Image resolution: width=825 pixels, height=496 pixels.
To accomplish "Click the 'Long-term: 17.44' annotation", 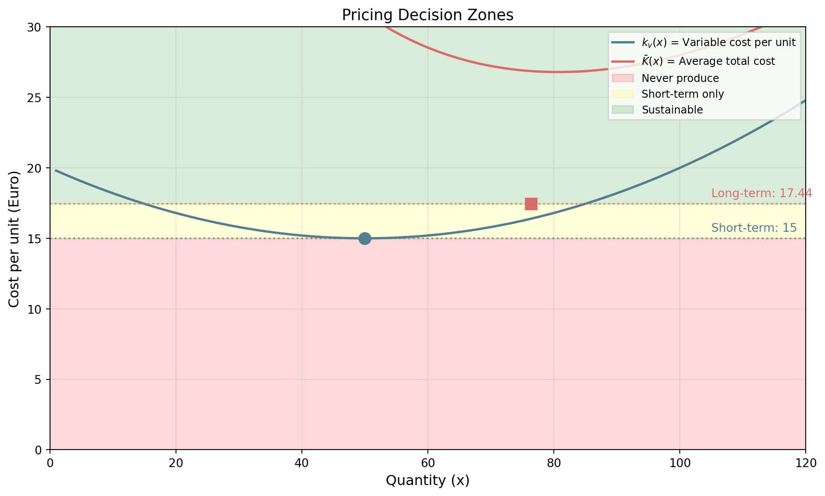I will [x=761, y=193].
